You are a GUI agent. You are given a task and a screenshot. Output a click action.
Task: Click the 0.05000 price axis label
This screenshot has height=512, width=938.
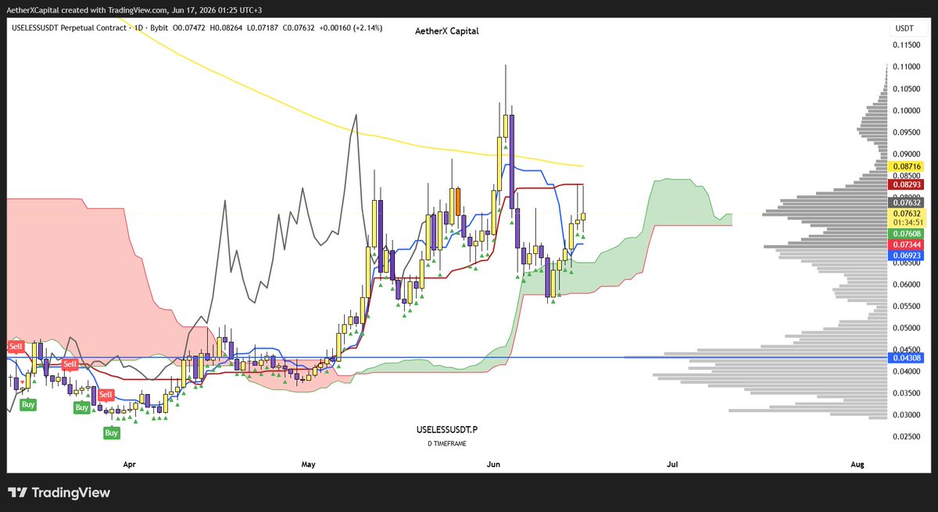point(908,328)
